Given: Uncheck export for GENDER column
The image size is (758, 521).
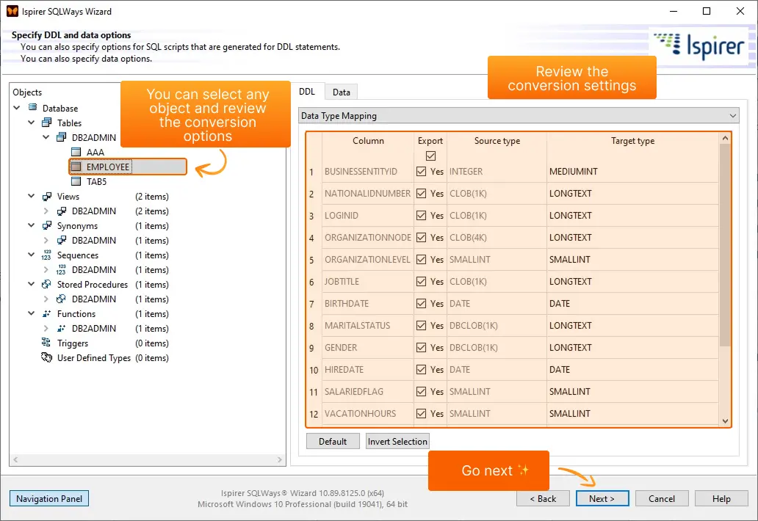Looking at the screenshot, I should pos(421,348).
